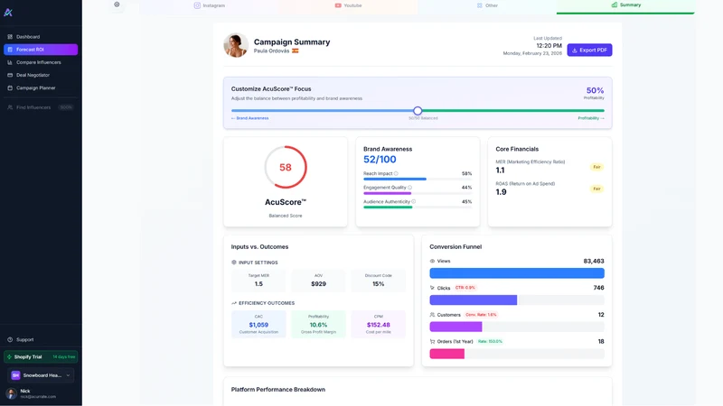
Task: Click the Views eye icon in funnel
Action: tap(432, 261)
